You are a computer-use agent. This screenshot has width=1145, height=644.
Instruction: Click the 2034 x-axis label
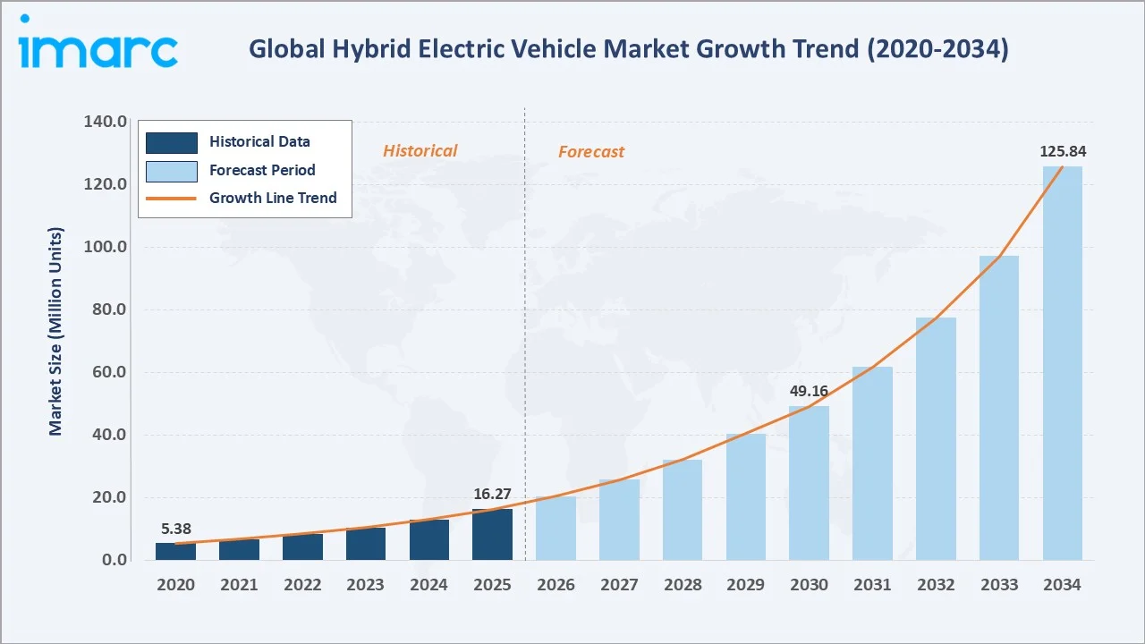pyautogui.click(x=1063, y=585)
